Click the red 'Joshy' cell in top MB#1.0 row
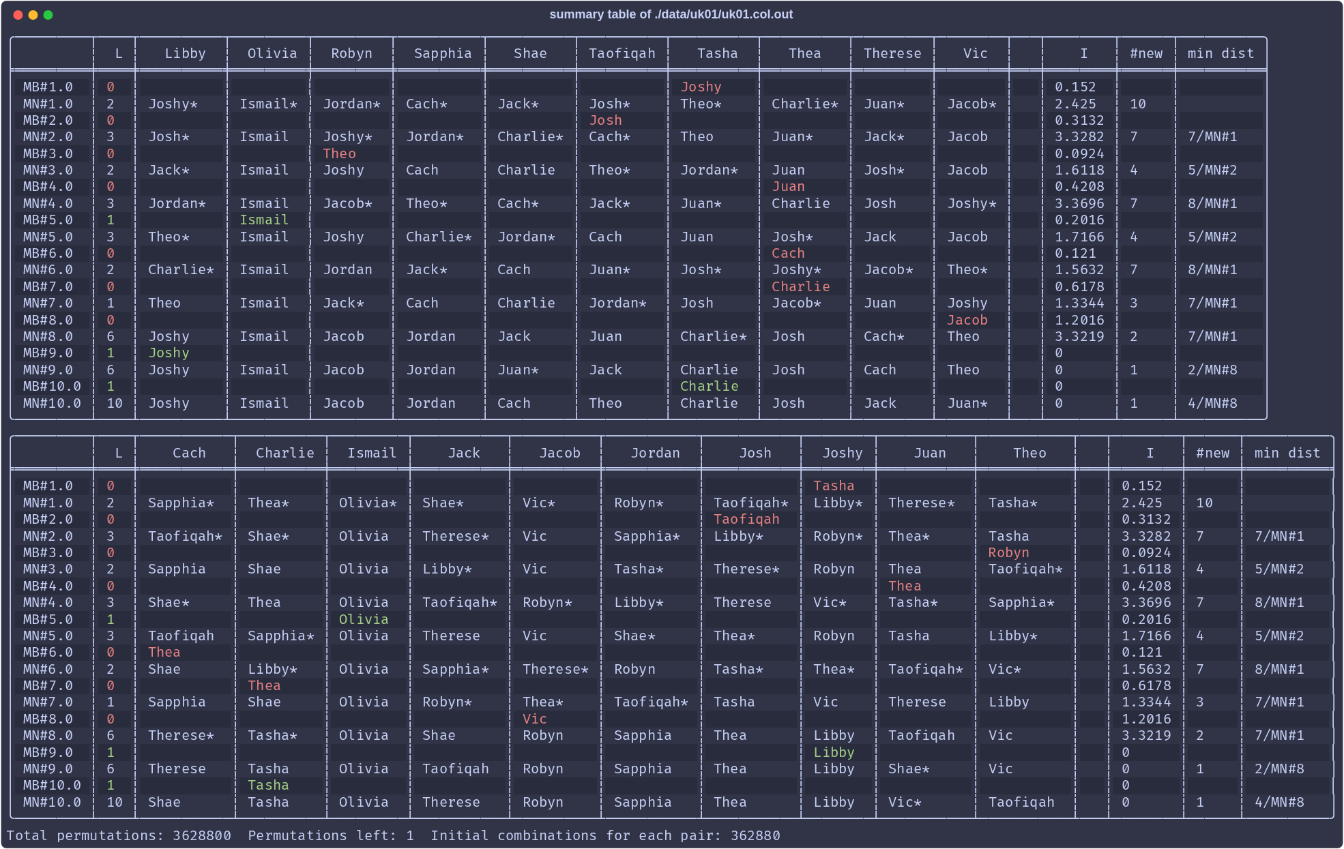1344x849 pixels. [x=701, y=87]
